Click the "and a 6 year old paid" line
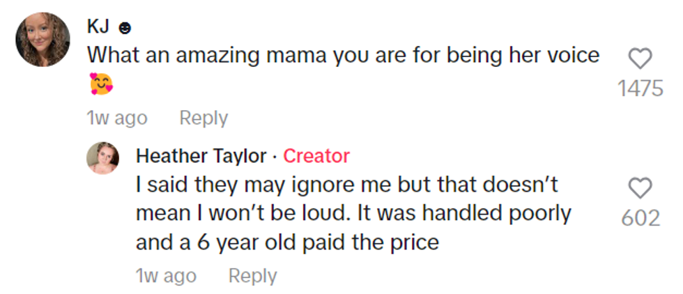This screenshot has width=683, height=294. pyautogui.click(x=287, y=242)
